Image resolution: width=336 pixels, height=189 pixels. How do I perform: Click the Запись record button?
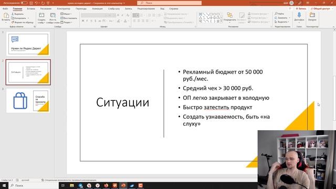(301, 9)
